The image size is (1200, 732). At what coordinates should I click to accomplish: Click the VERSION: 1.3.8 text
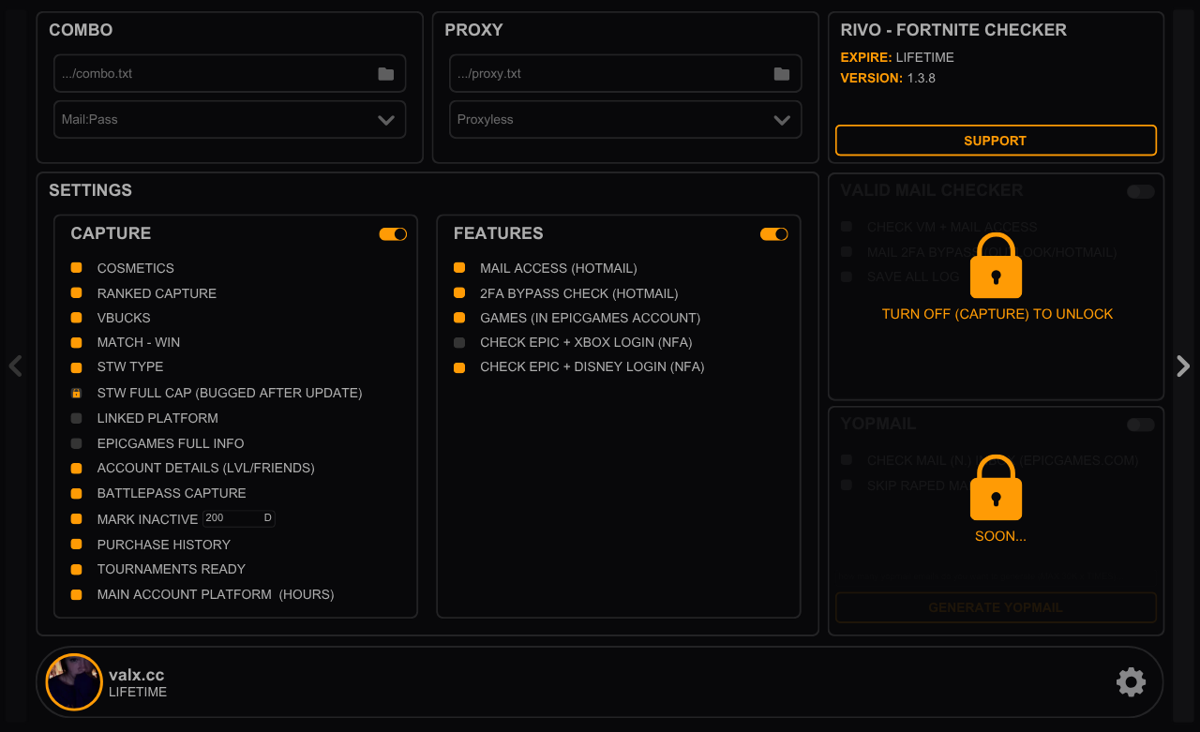[888, 78]
